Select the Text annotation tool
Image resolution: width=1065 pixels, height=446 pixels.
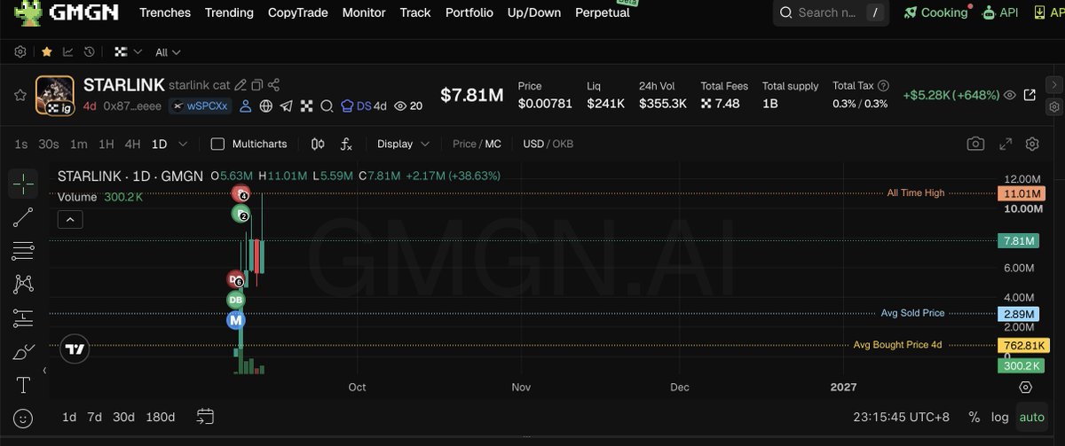coord(24,385)
